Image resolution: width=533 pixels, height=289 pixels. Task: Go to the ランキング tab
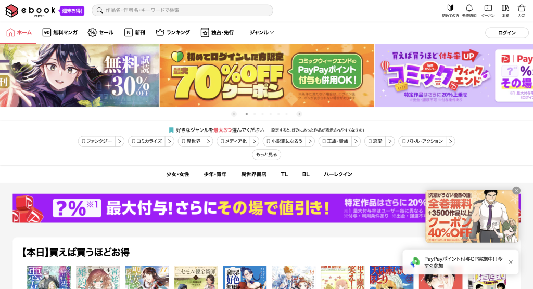173,32
